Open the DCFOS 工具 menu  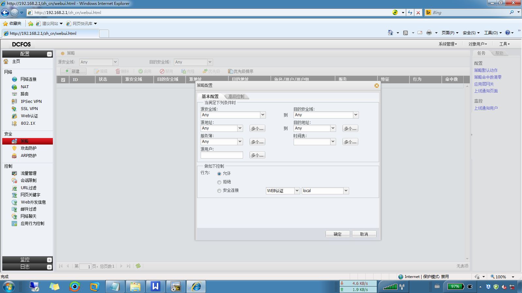pos(504,44)
